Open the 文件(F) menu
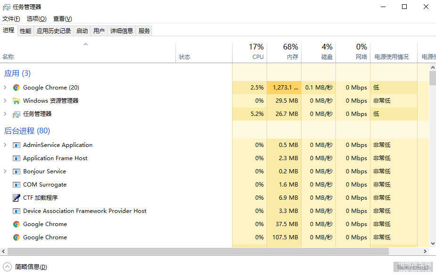Screen dimensions: 436x277 coord(11,19)
